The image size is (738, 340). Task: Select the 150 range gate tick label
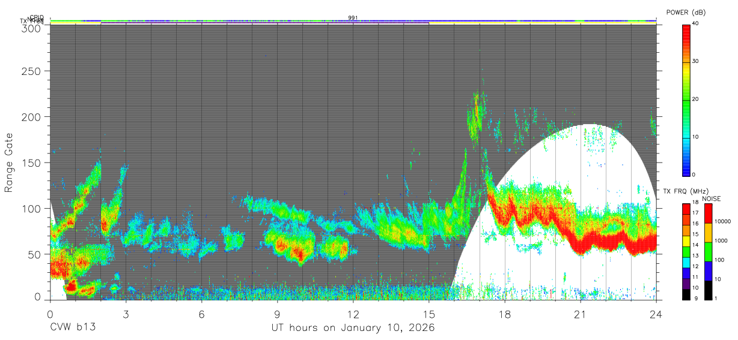tap(32, 163)
